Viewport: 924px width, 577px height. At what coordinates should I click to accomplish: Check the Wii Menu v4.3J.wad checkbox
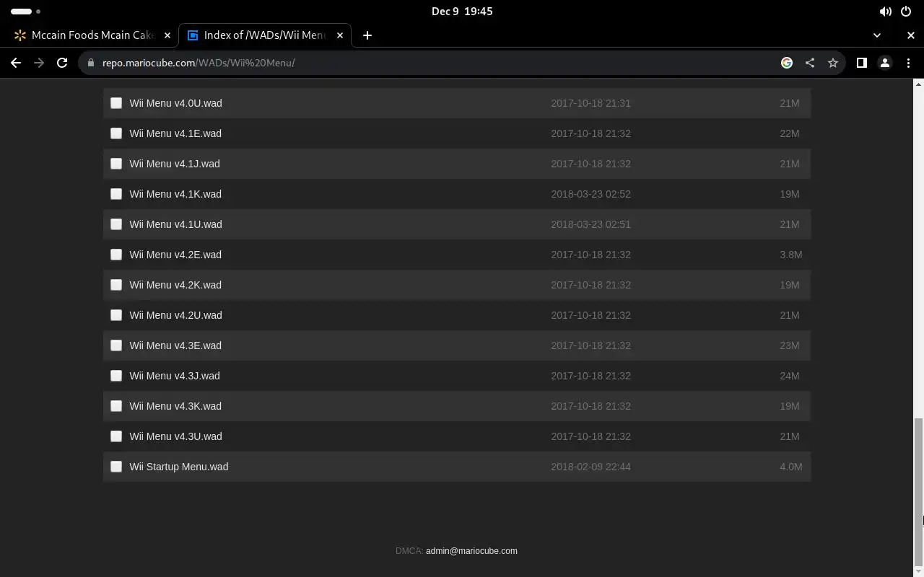116,376
